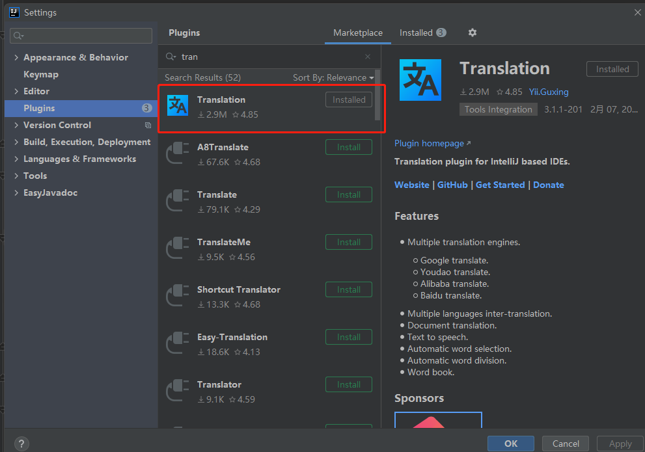Select the Easy-Translation plugin name

pyautogui.click(x=232, y=338)
